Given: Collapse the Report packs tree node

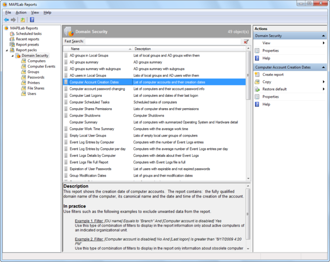Looking at the screenshot, I should coord(7,50).
